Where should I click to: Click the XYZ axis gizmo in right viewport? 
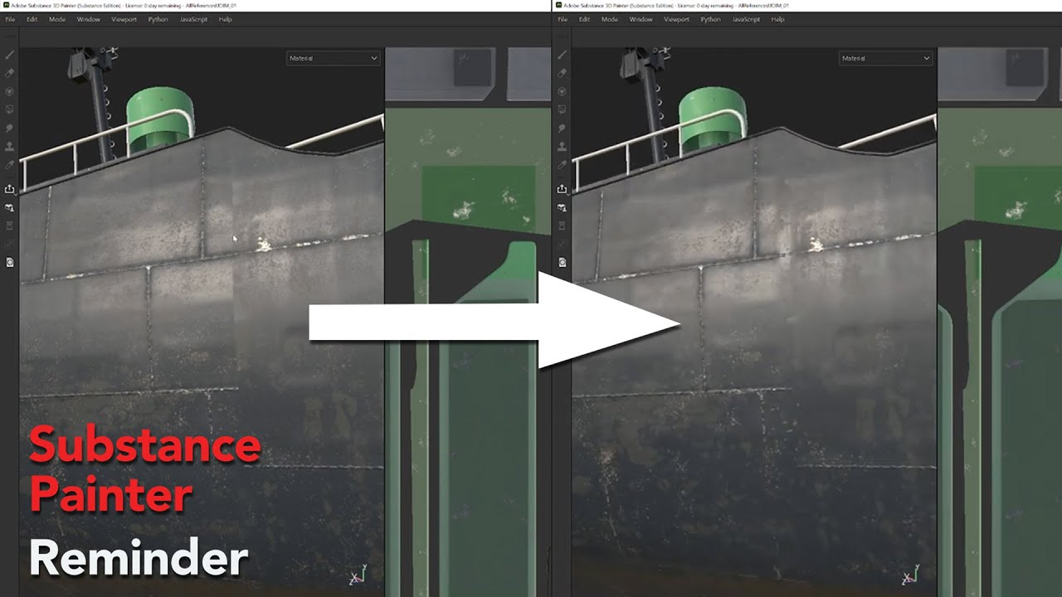click(x=910, y=575)
